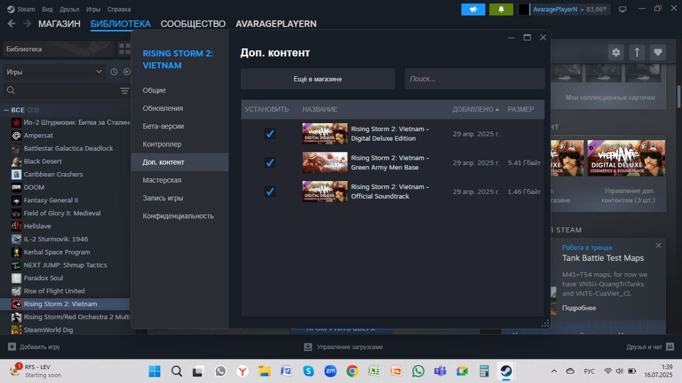Open Бета-версии properties section

[x=180, y=126]
